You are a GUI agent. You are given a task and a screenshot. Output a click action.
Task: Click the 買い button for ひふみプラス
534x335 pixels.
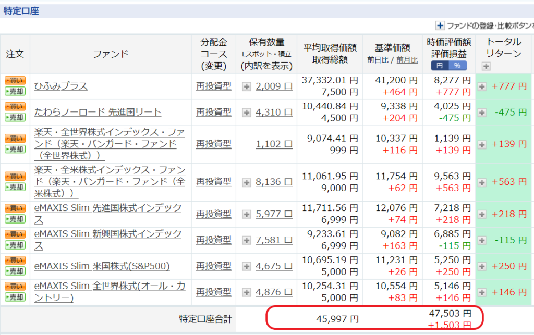tap(15, 81)
